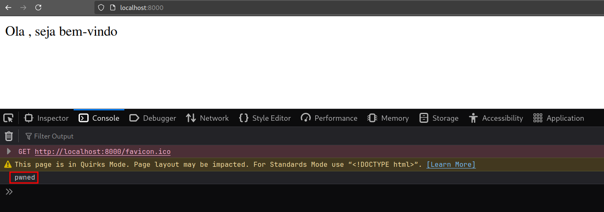Open the Learn More link

point(451,165)
